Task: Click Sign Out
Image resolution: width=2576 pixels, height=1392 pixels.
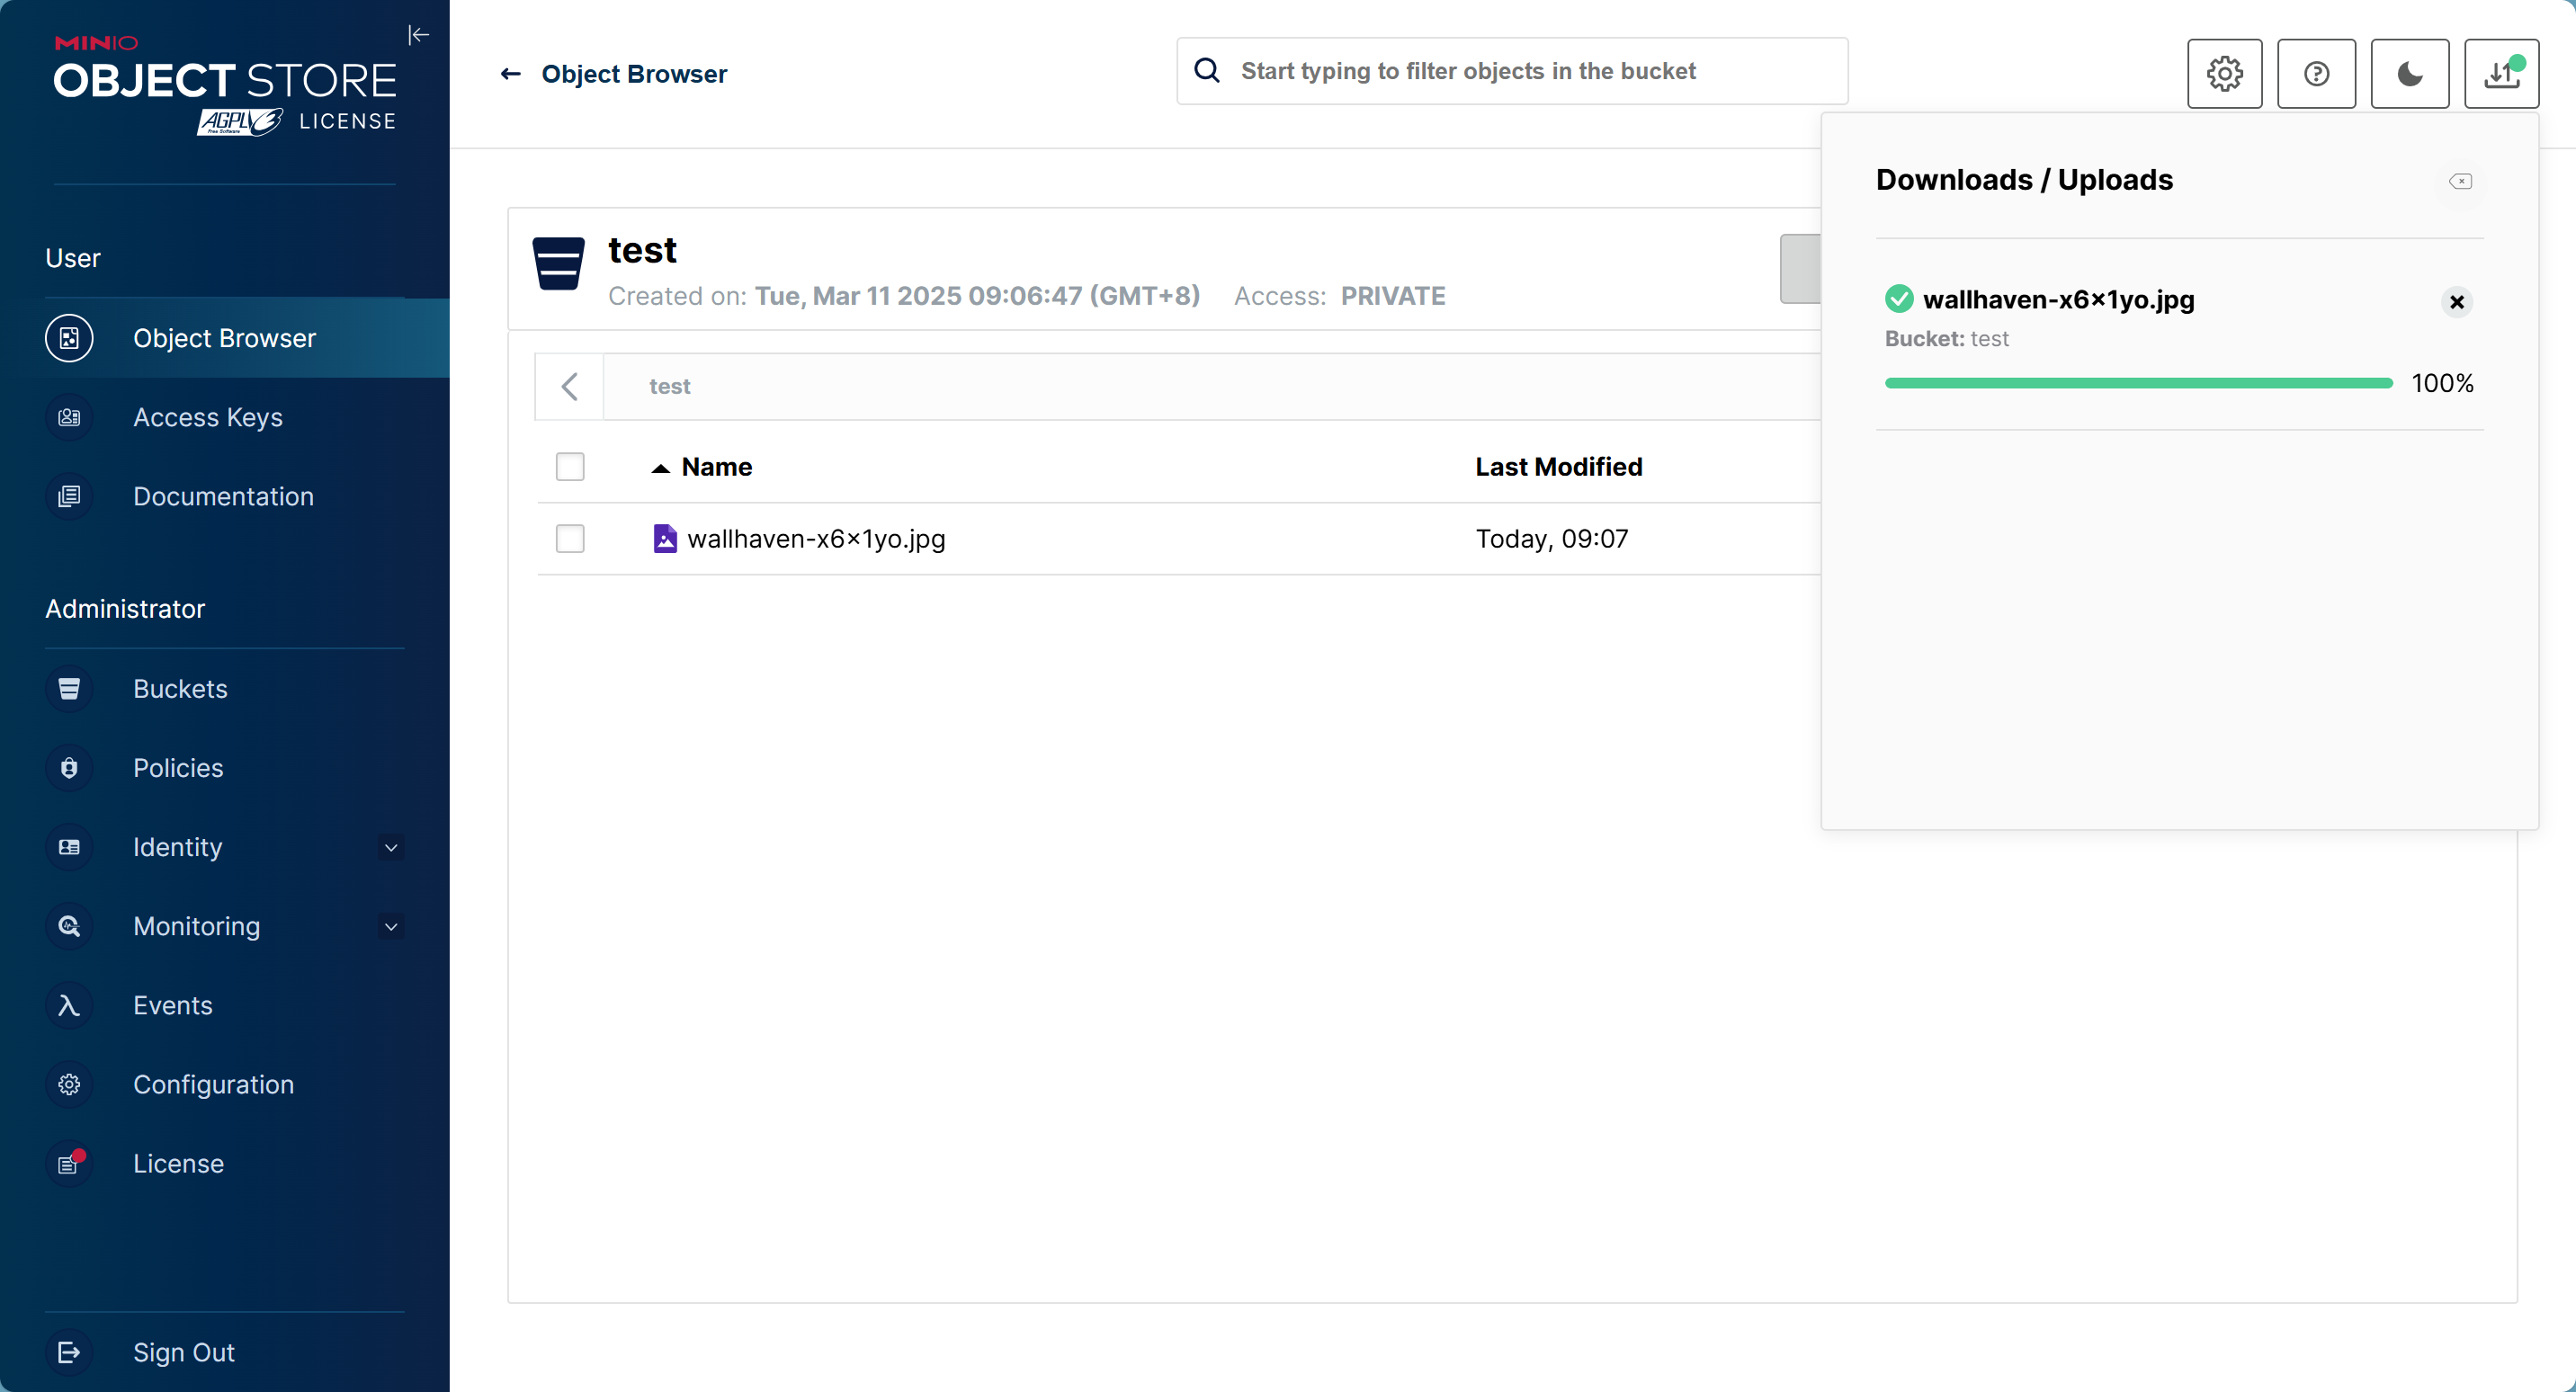Action: pos(183,1352)
